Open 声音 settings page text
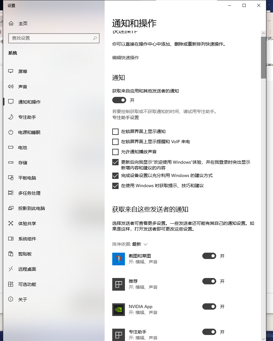This screenshot has width=273, height=341. point(23,87)
